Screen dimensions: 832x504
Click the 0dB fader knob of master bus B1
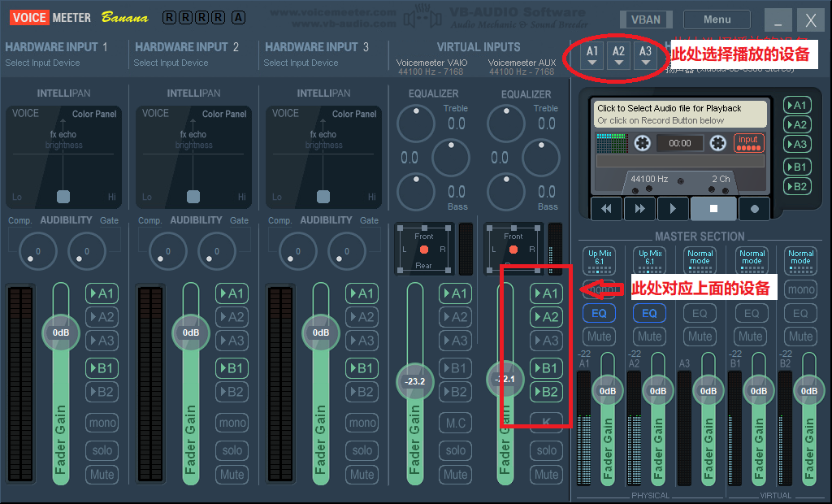tap(758, 391)
